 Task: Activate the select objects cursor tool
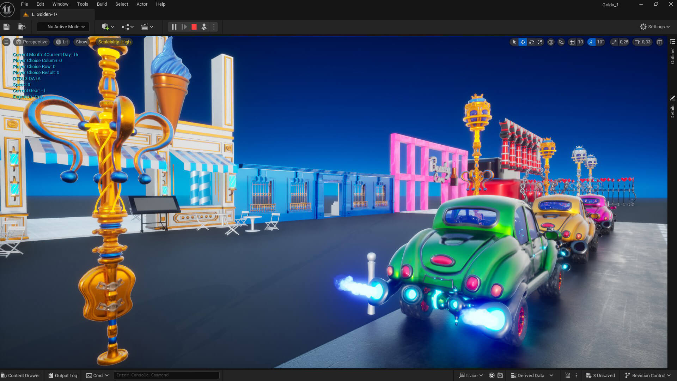click(x=514, y=42)
